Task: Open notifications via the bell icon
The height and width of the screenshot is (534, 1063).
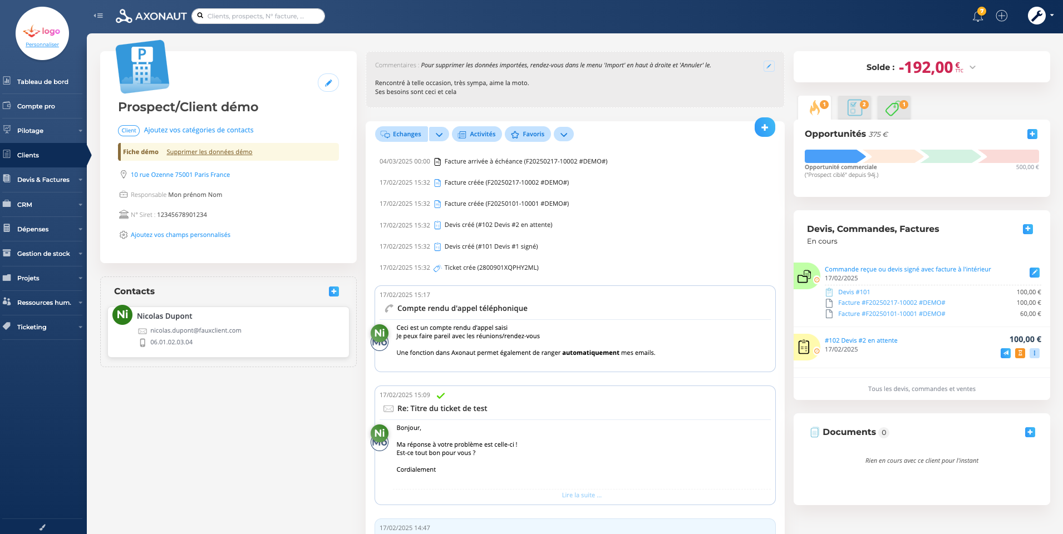Action: (978, 16)
